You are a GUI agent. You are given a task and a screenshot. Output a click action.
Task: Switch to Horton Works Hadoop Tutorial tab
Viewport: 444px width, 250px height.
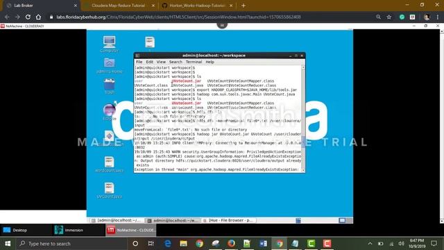pos(197,6)
